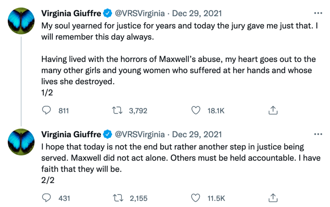The image size is (330, 207).
Task: Open the Dec 29, 2021 timestamp of first tweet
Action: [197, 14]
